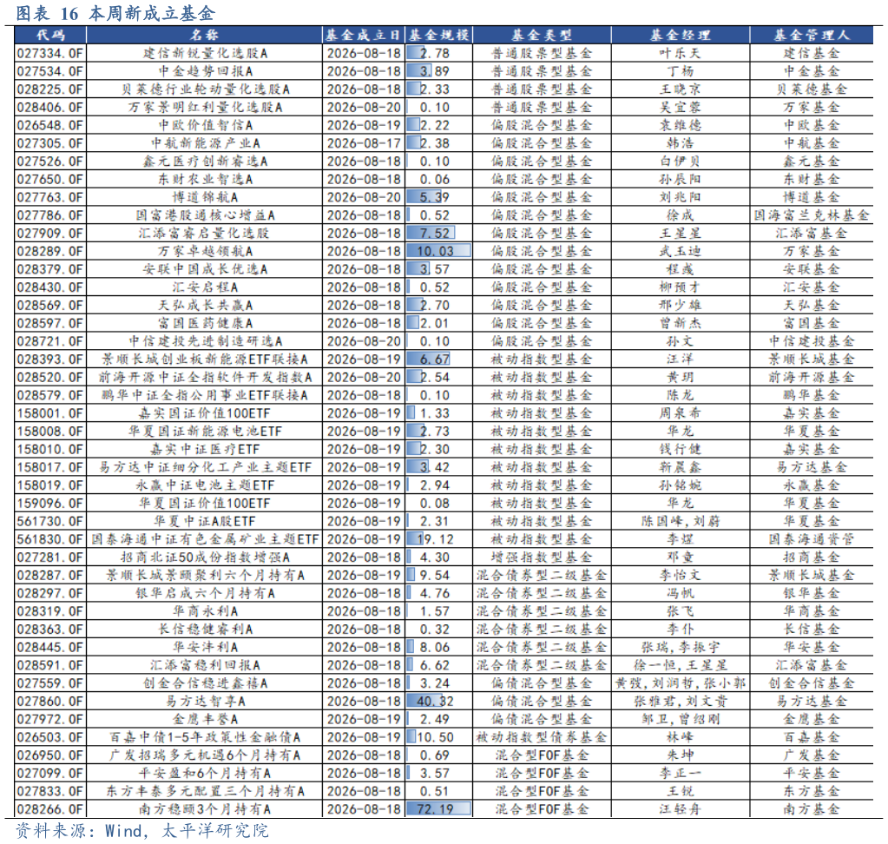888x844 pixels.
Task: Select 中航新能源产业A name cell
Action: coord(205,143)
